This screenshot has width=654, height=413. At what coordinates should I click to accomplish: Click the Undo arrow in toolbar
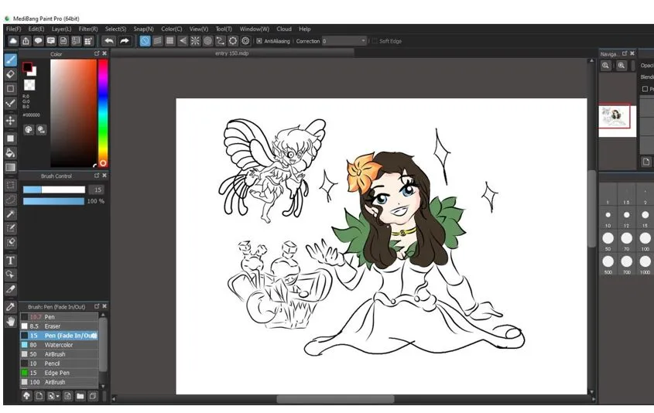click(109, 41)
